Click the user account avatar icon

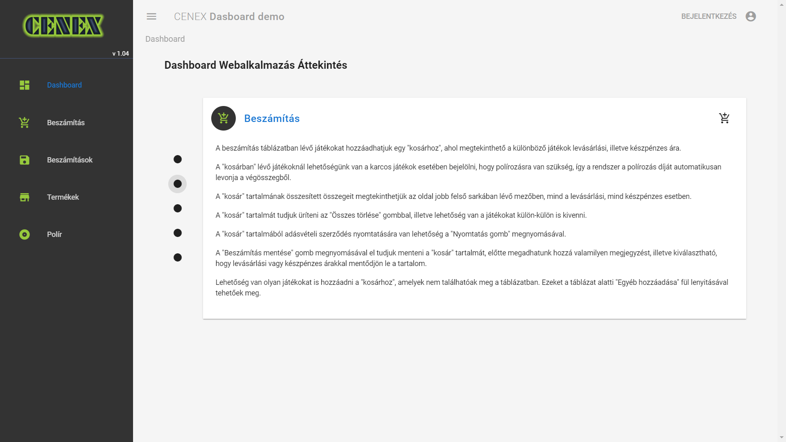point(750,16)
